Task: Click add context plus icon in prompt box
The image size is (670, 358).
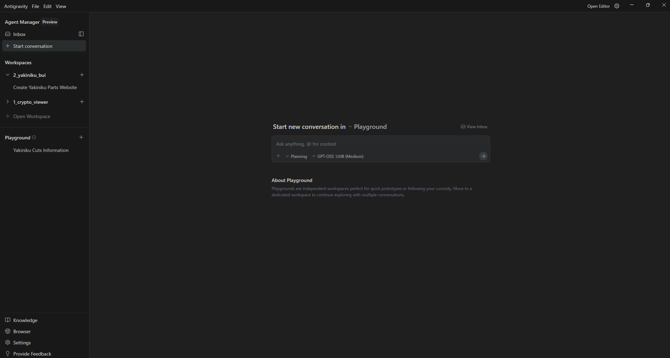Action: pyautogui.click(x=278, y=156)
